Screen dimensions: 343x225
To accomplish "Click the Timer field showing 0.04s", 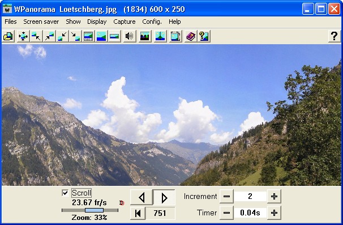I will [250, 213].
